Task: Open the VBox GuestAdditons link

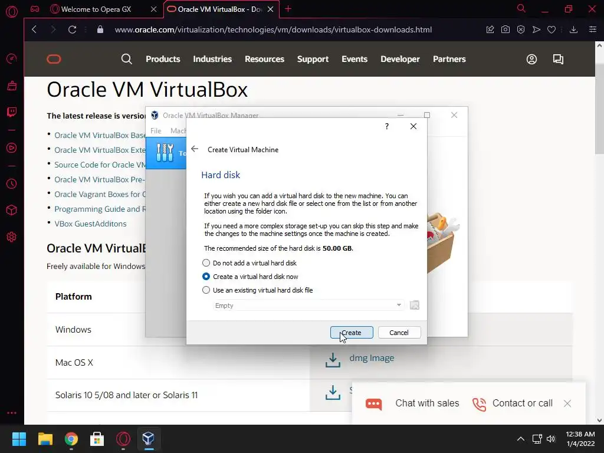Action: [90, 224]
